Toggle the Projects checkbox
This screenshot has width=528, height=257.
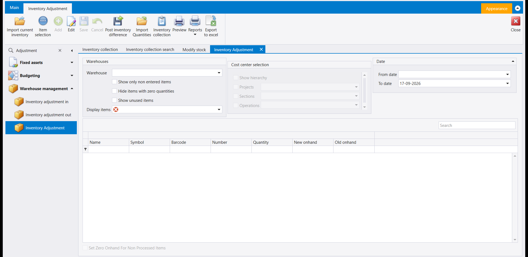(x=236, y=87)
